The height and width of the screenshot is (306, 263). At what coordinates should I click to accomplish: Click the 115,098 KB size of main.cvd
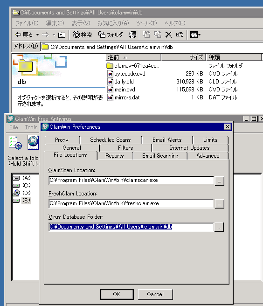(x=190, y=90)
